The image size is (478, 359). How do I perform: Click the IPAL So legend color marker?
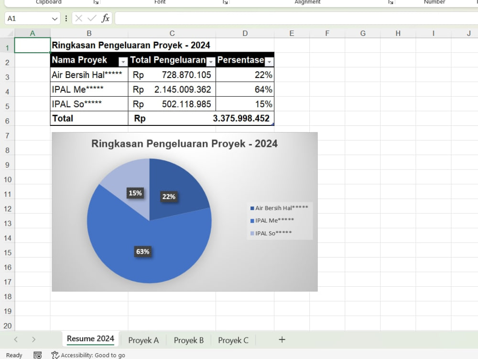(252, 234)
